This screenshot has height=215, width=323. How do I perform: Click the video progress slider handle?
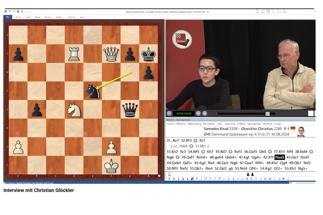pyautogui.click(x=267, y=113)
